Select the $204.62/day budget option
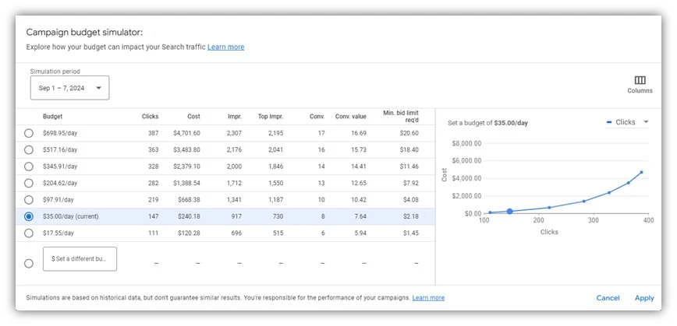This screenshot has height=326, width=677. 29,183
